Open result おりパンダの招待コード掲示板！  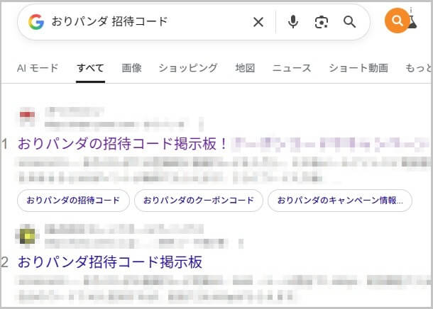(x=123, y=144)
